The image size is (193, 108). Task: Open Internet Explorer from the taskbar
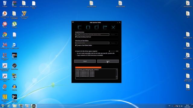click(9, 106)
